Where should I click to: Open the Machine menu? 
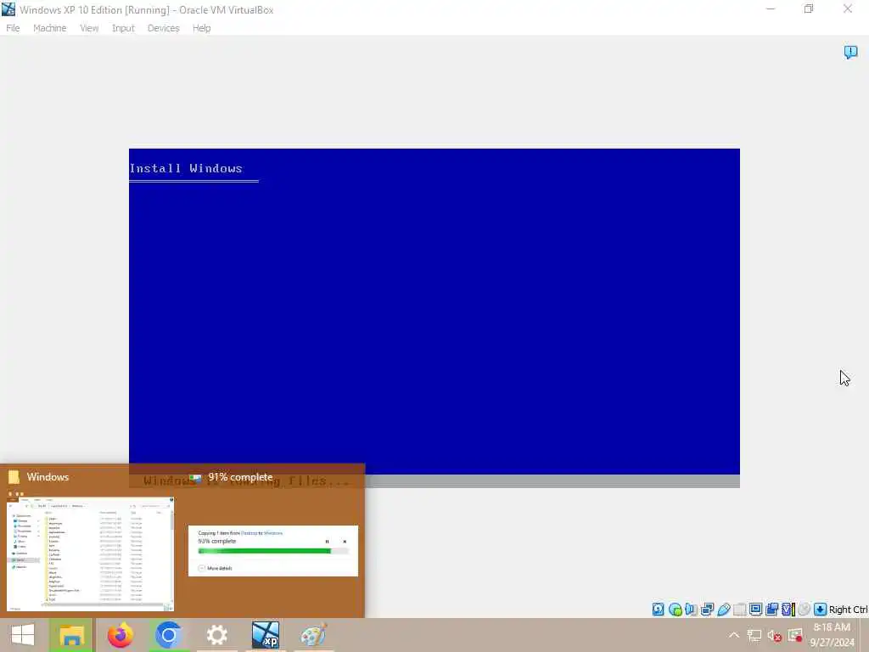point(49,28)
